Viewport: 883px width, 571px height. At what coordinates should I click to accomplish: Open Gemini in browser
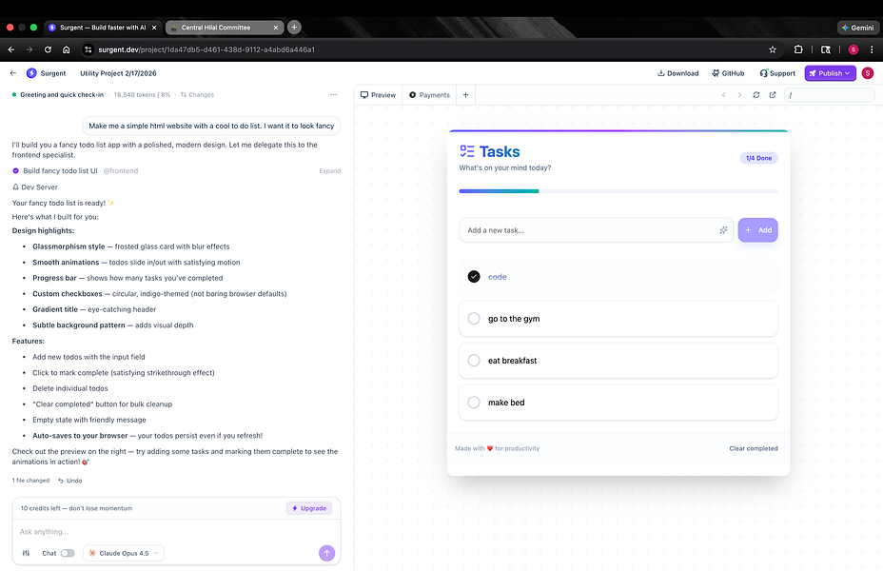(x=858, y=28)
